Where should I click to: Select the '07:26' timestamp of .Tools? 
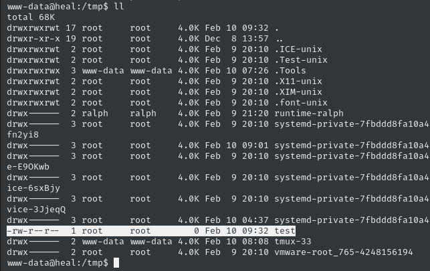pyautogui.click(x=255, y=71)
